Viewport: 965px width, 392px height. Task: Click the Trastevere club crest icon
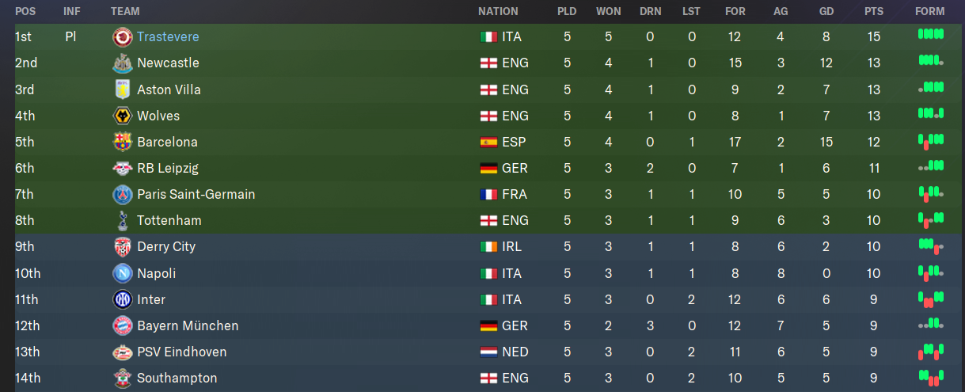tap(123, 36)
